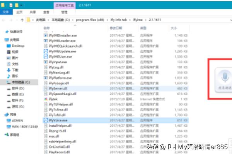Image resolution: width=232 pixels, height=154 pixels.
Task: Sort by the 修改日期 column header
Action: [x=116, y=28]
